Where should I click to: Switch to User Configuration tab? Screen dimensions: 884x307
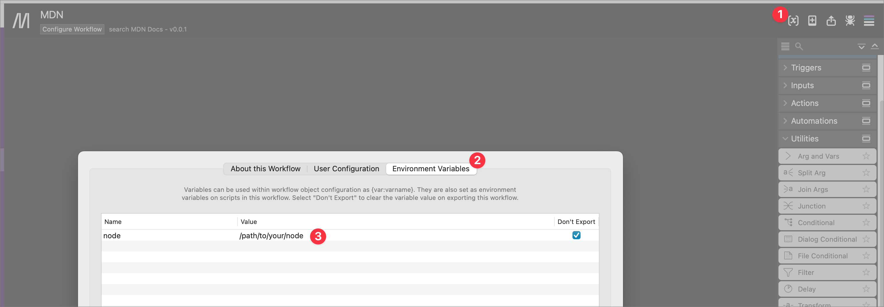click(x=346, y=169)
